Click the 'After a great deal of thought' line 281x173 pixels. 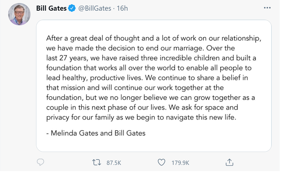pyautogui.click(x=153, y=38)
